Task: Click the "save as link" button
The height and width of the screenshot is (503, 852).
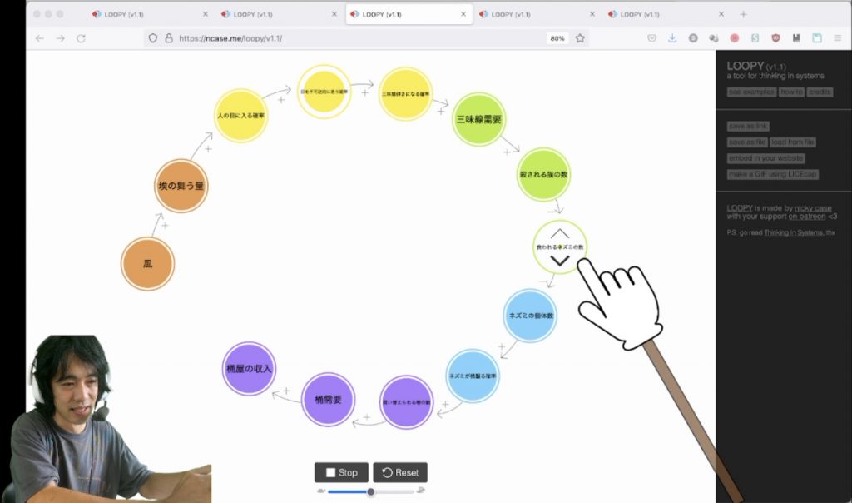Action: 748,127
